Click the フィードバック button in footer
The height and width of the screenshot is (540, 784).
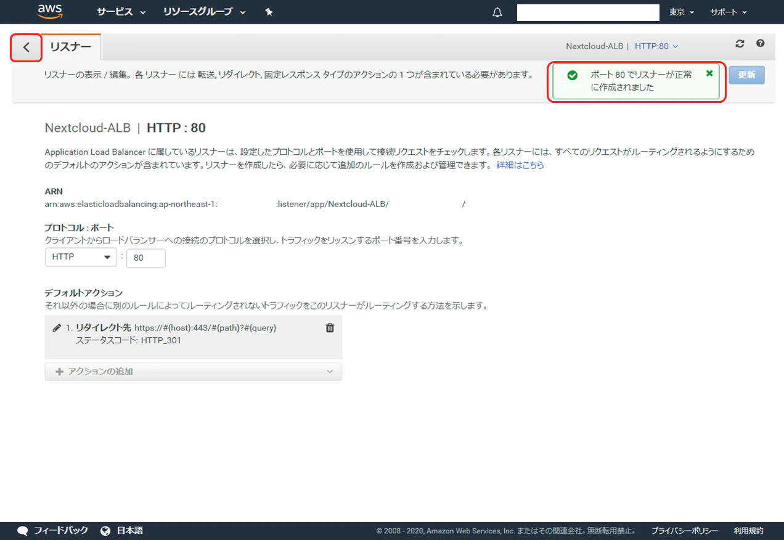pyautogui.click(x=53, y=531)
